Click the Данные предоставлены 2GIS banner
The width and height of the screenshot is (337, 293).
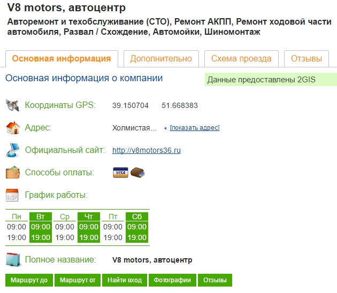(x=271, y=80)
